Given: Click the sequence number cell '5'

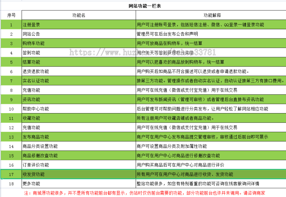Looking at the screenshot, I should 11,62.
